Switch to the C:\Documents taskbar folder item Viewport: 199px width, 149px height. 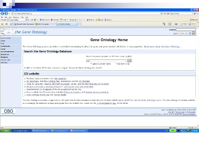click(60, 131)
